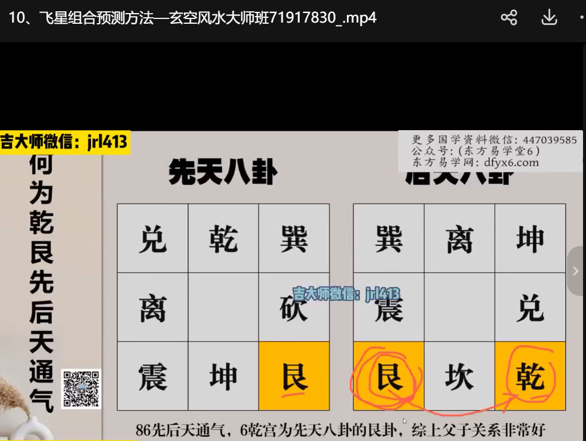The image size is (586, 441).
Task: Click the empty center cell of 先天八卦 grid
Action: (223, 307)
